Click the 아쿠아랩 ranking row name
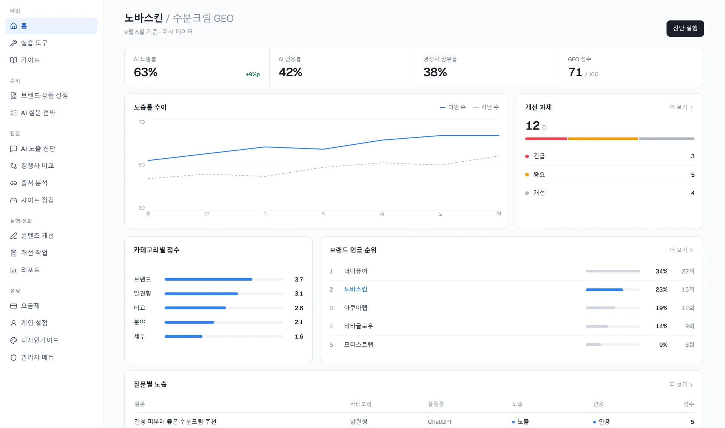725x428 pixels. (x=355, y=308)
